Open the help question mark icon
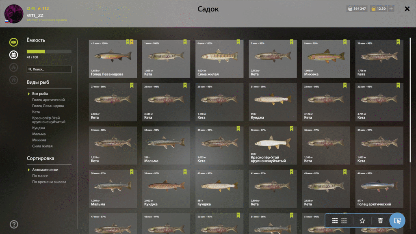 pos(14,224)
